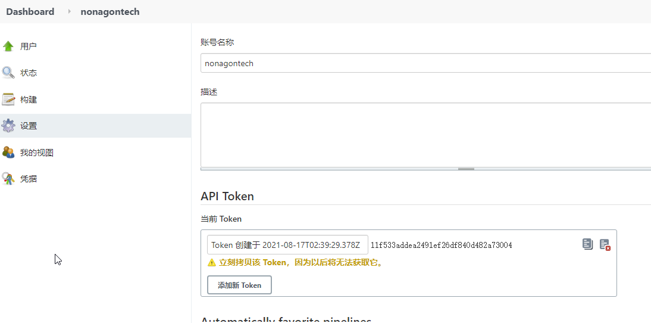Screen dimensions: 651x323
Task: Click the token name field
Action: pyautogui.click(x=287, y=245)
